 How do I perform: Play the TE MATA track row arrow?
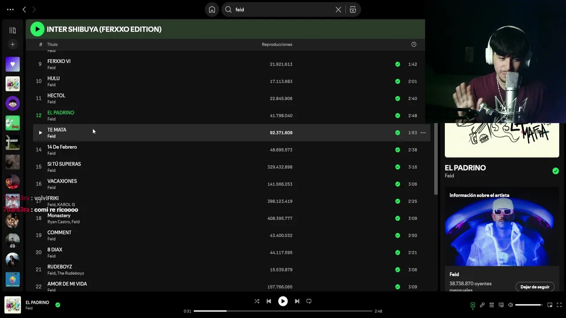pyautogui.click(x=40, y=132)
